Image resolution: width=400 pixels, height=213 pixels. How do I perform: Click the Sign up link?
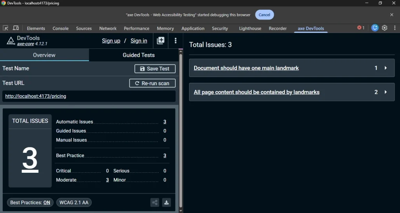pyautogui.click(x=111, y=41)
